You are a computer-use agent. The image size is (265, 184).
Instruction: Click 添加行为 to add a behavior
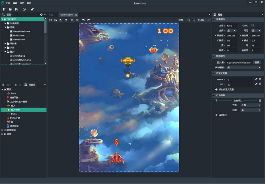221,115
